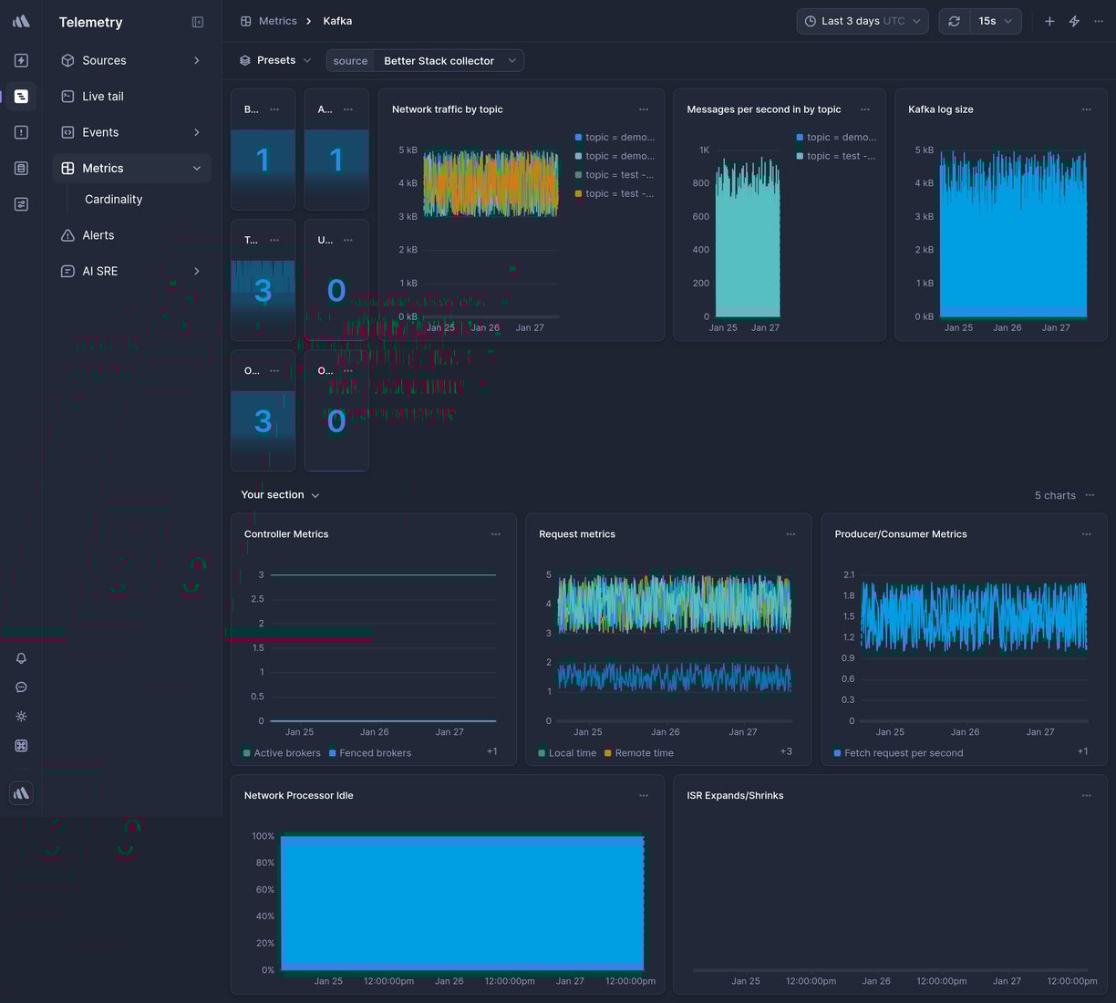Image resolution: width=1116 pixels, height=1003 pixels.
Task: Open the notifications bell icon
Action: [x=20, y=657]
